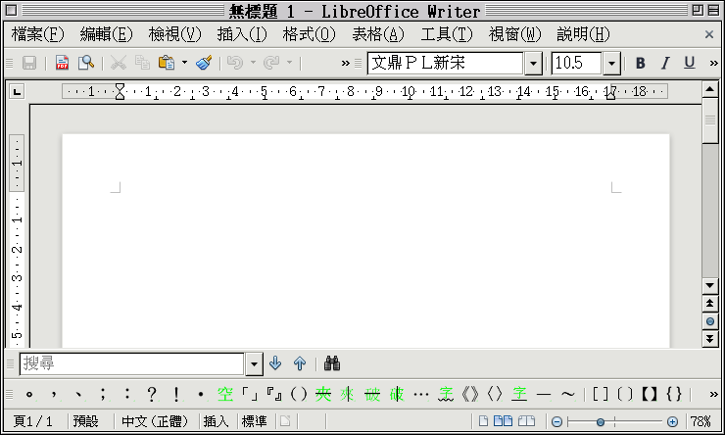Click the Export as PDF icon
The image size is (725, 435).
point(62,63)
